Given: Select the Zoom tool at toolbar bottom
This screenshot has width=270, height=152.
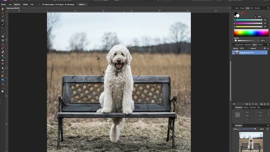Looking at the screenshot, I should tap(3, 91).
